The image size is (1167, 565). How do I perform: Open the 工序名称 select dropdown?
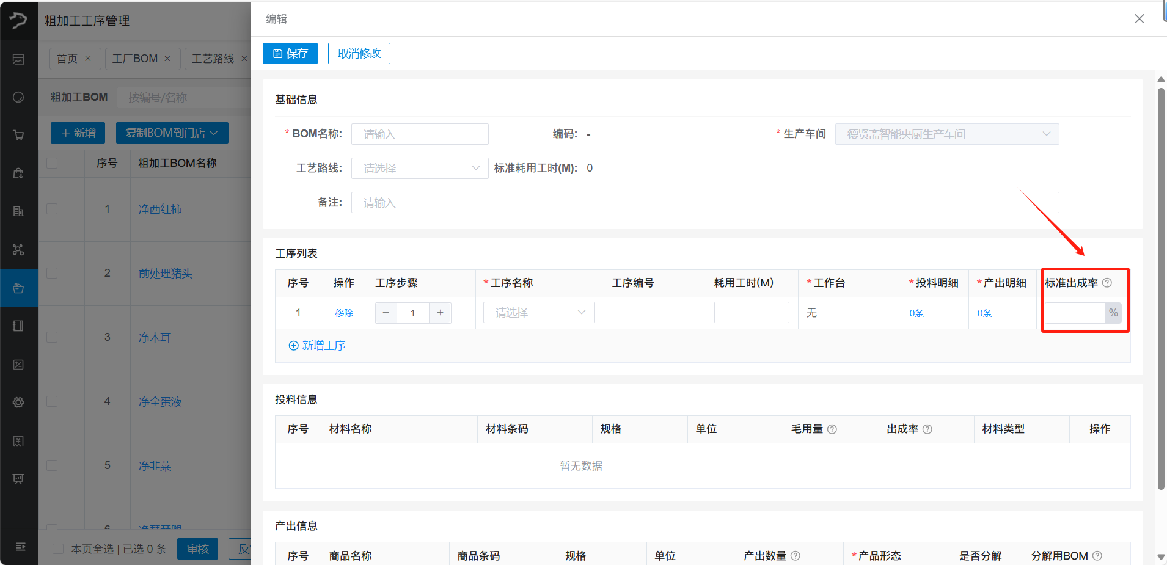(539, 313)
